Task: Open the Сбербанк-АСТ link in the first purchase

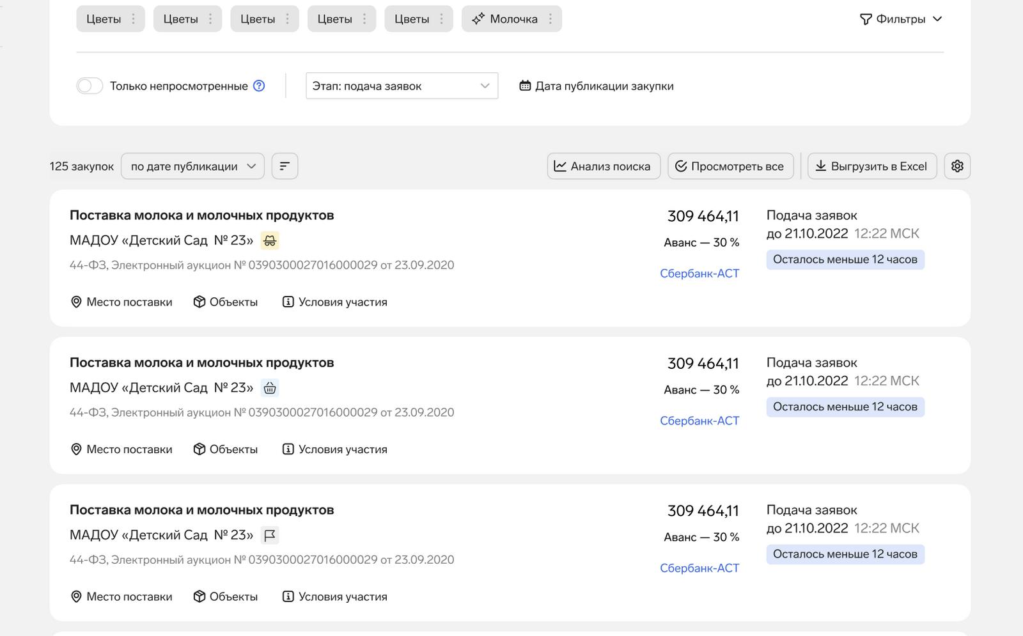Action: (699, 274)
